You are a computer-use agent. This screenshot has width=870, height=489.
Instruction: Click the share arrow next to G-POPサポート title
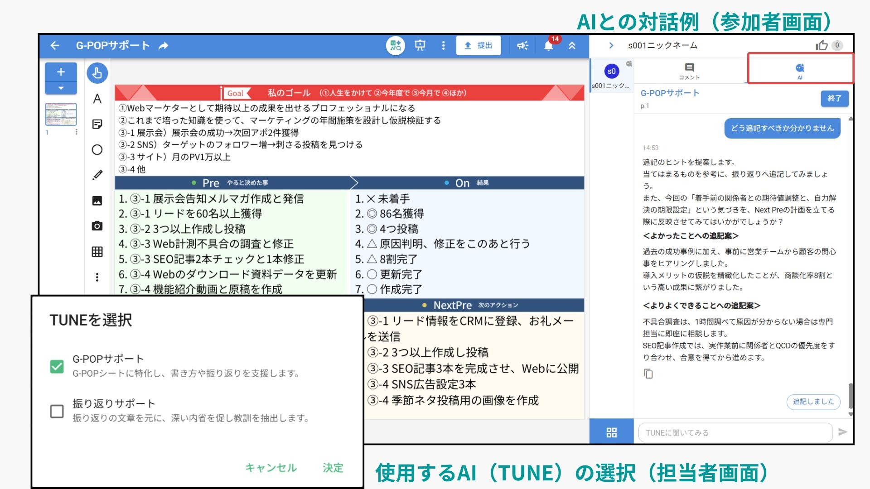[164, 45]
